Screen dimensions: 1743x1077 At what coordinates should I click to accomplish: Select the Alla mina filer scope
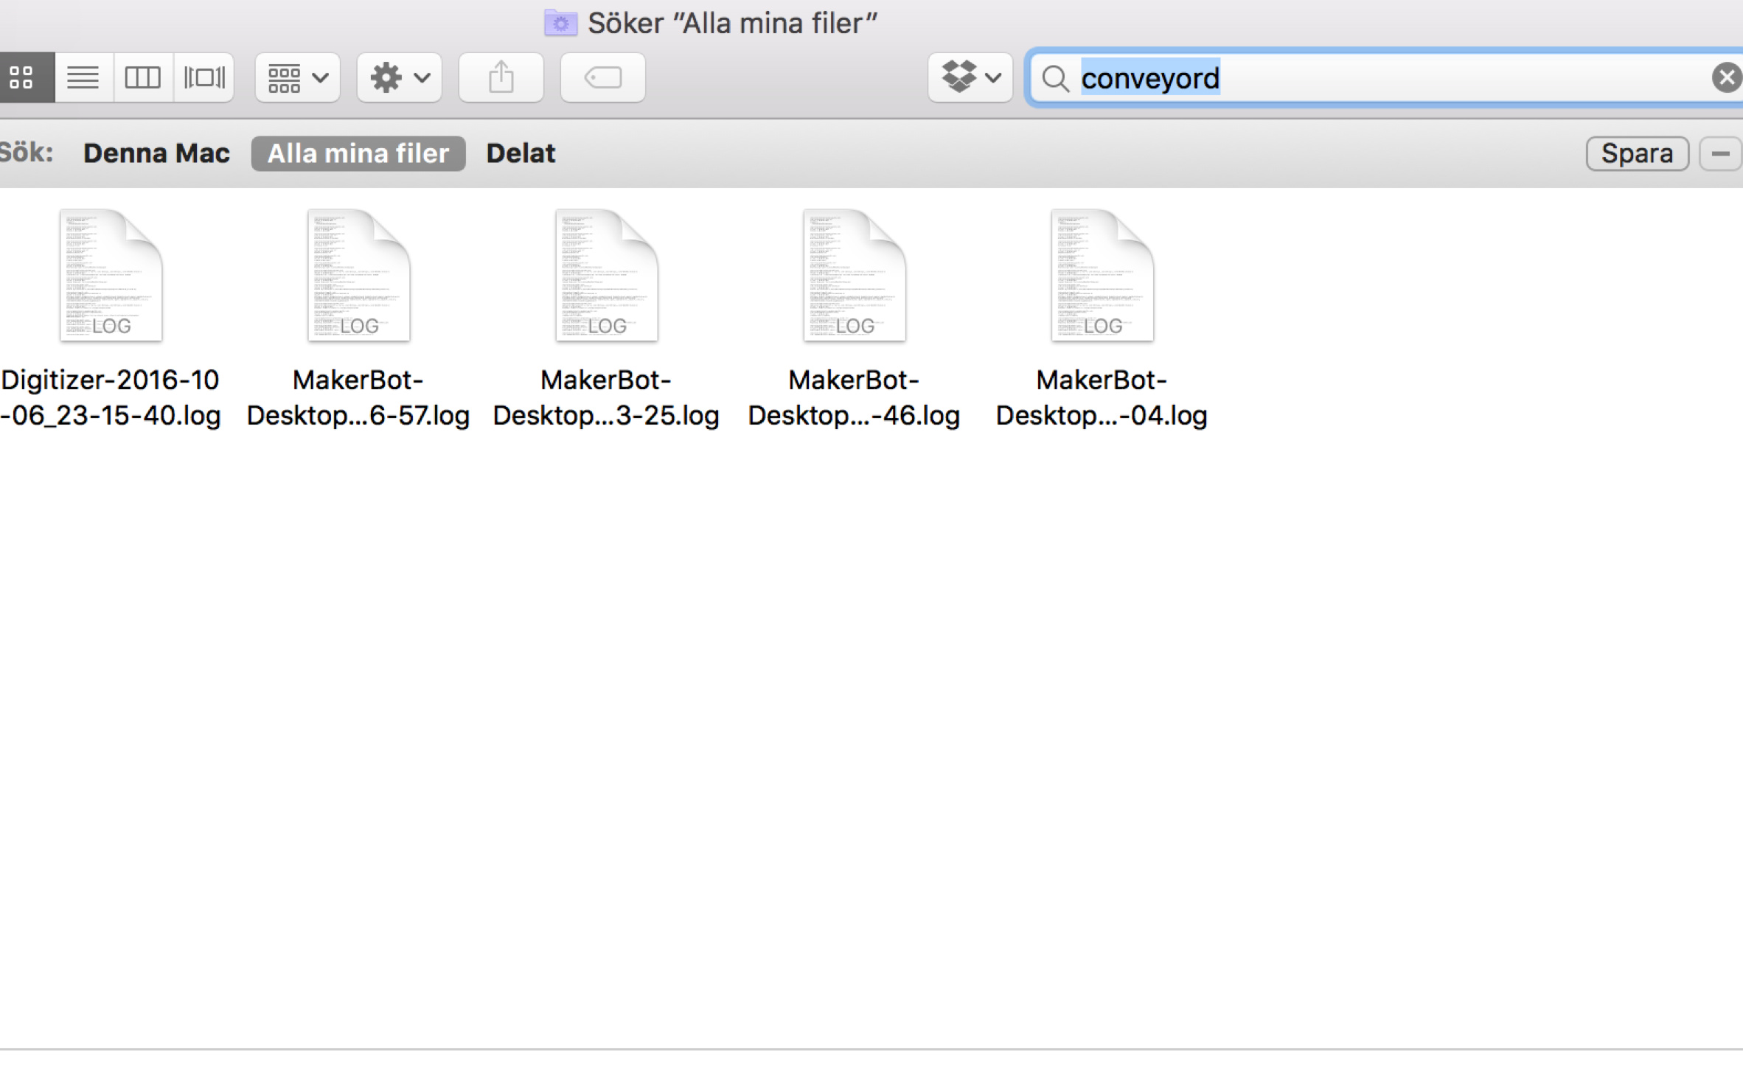[358, 153]
